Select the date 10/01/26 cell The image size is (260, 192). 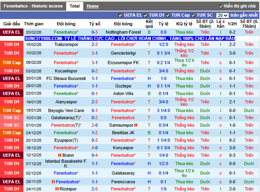tap(34, 118)
